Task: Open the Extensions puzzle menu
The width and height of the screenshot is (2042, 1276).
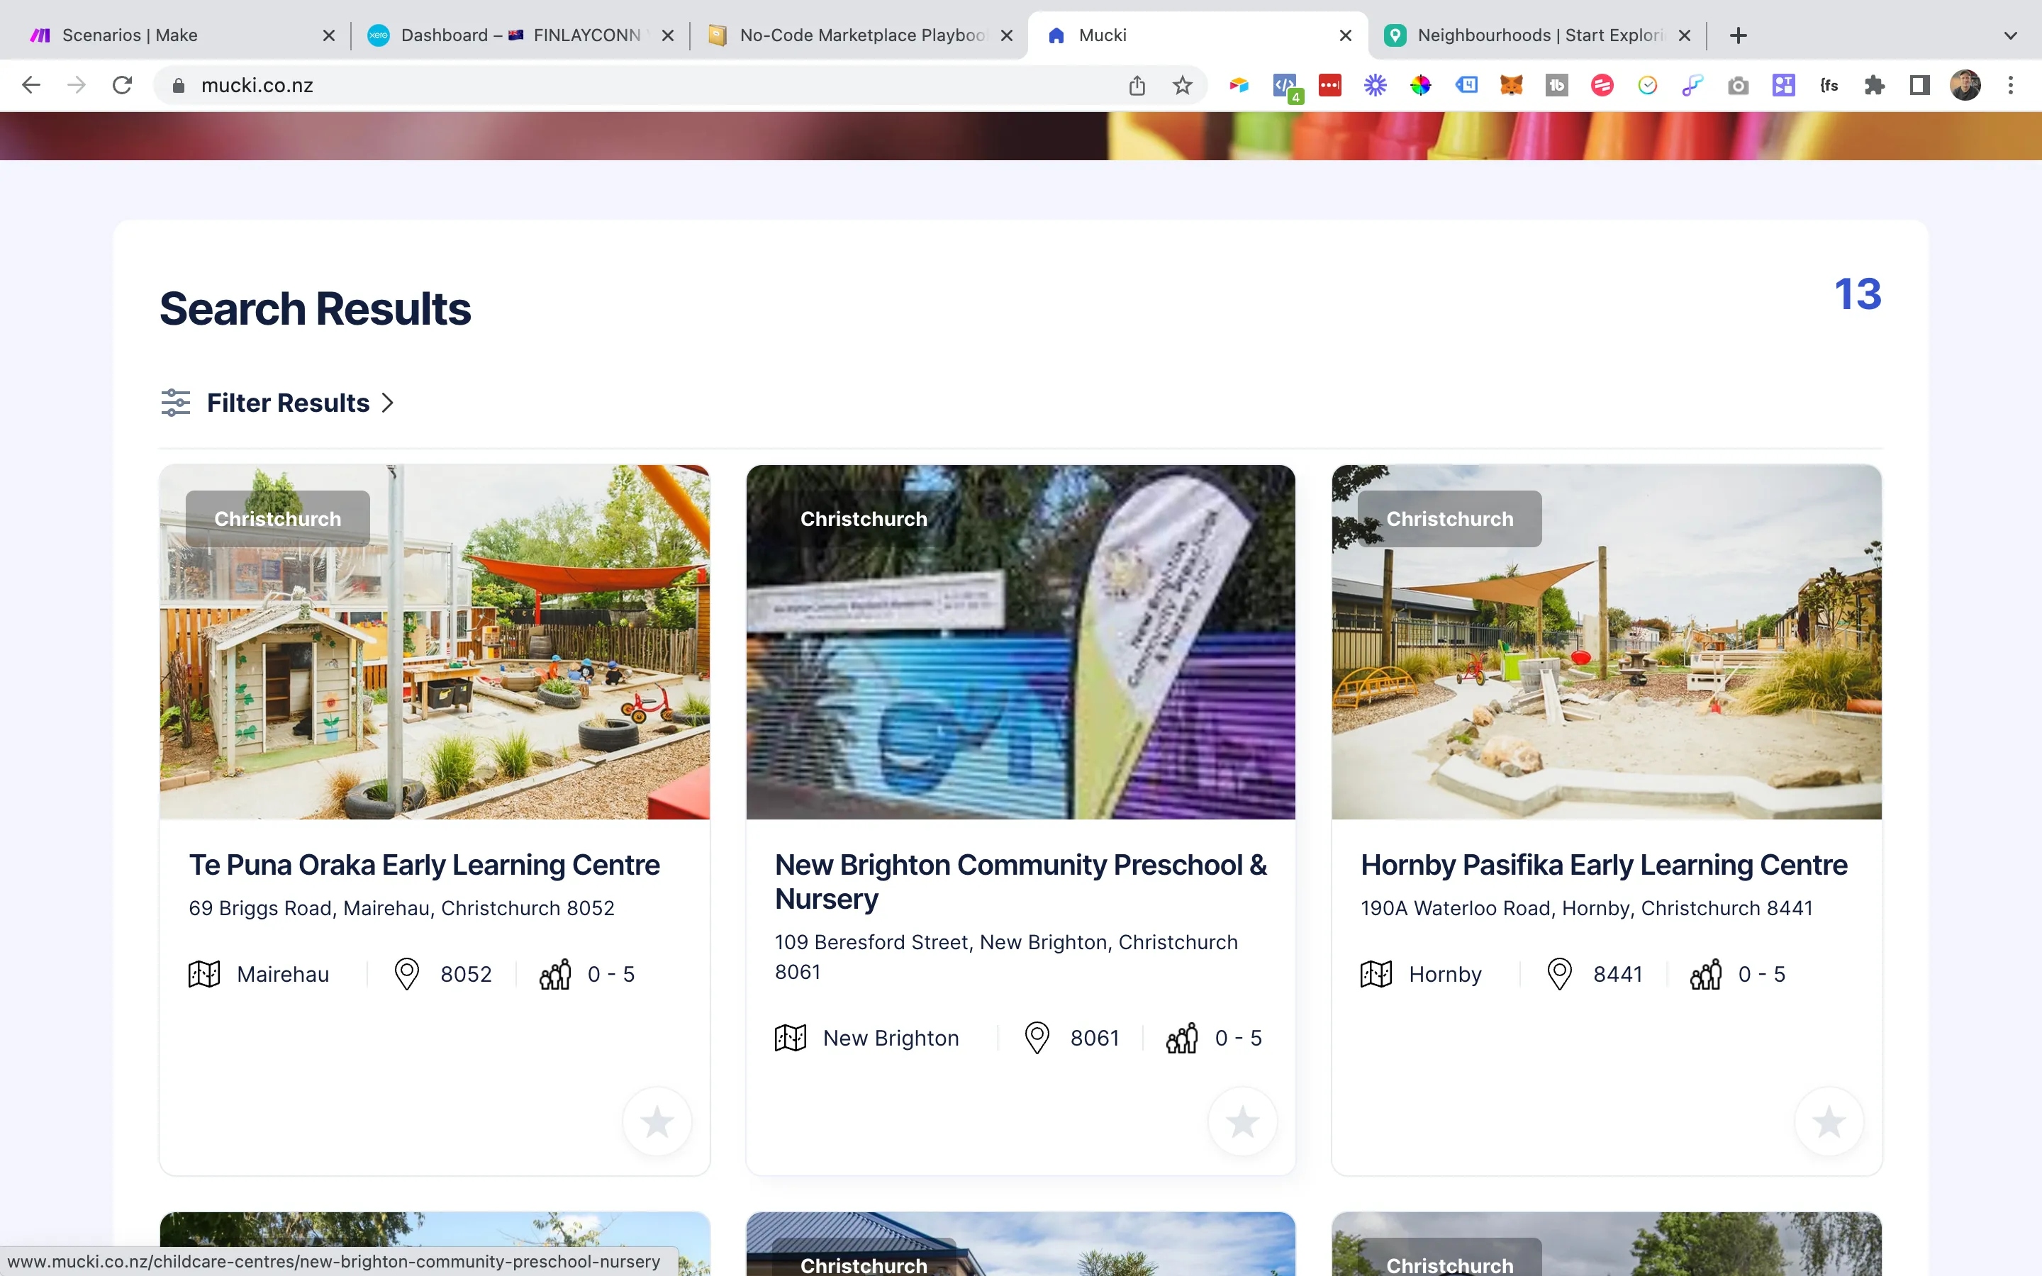Action: click(x=1874, y=85)
